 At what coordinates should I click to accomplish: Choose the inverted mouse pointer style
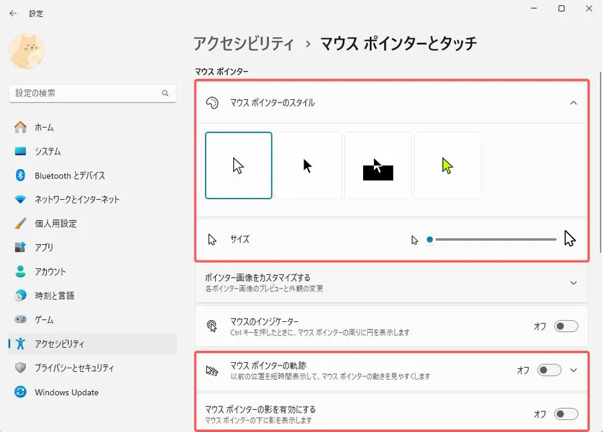click(x=378, y=166)
